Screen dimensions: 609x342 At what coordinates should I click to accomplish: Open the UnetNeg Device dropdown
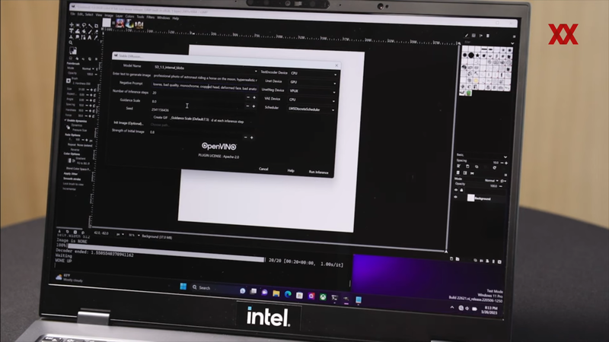[x=312, y=91]
